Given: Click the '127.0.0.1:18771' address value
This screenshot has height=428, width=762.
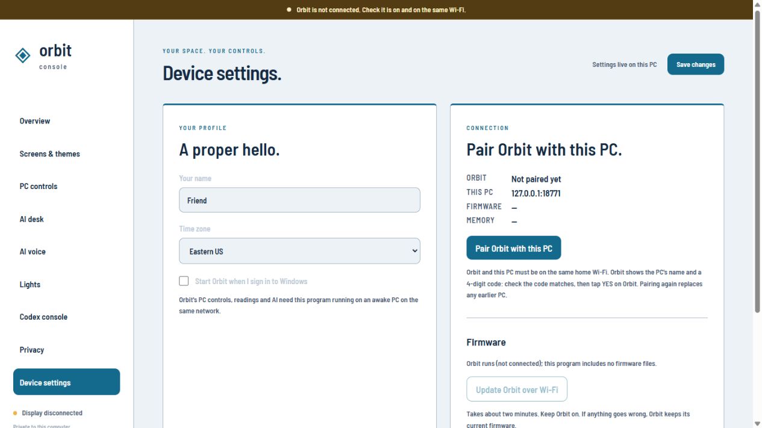Looking at the screenshot, I should click(x=536, y=193).
